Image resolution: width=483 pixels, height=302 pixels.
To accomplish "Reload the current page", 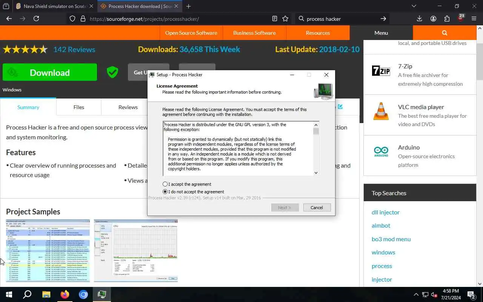I will (x=36, y=18).
